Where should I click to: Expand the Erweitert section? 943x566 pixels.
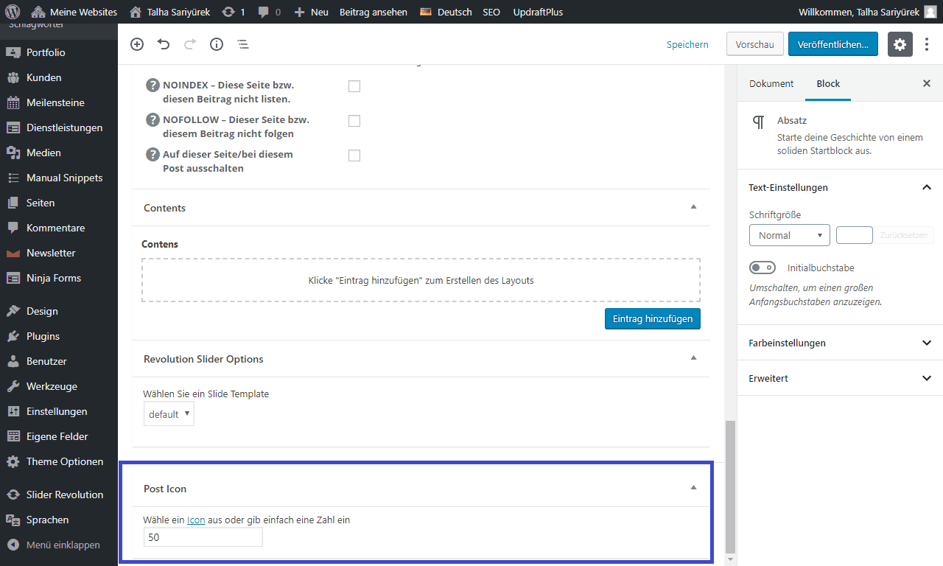pos(840,378)
